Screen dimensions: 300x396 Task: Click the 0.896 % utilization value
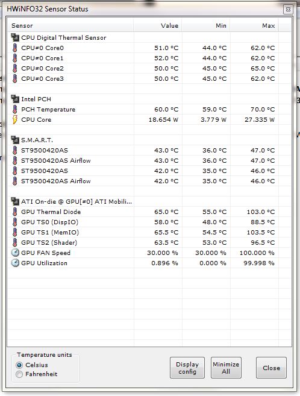(x=164, y=263)
